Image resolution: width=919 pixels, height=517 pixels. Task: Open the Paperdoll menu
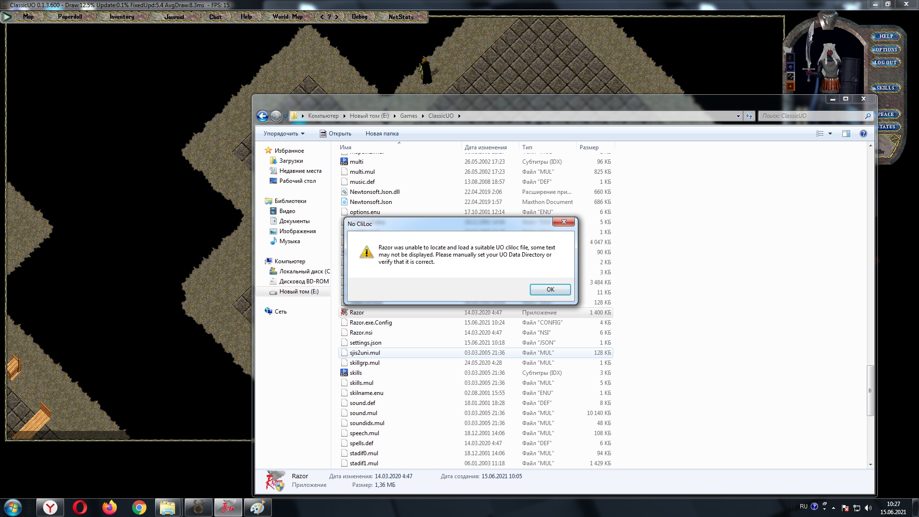tap(70, 17)
